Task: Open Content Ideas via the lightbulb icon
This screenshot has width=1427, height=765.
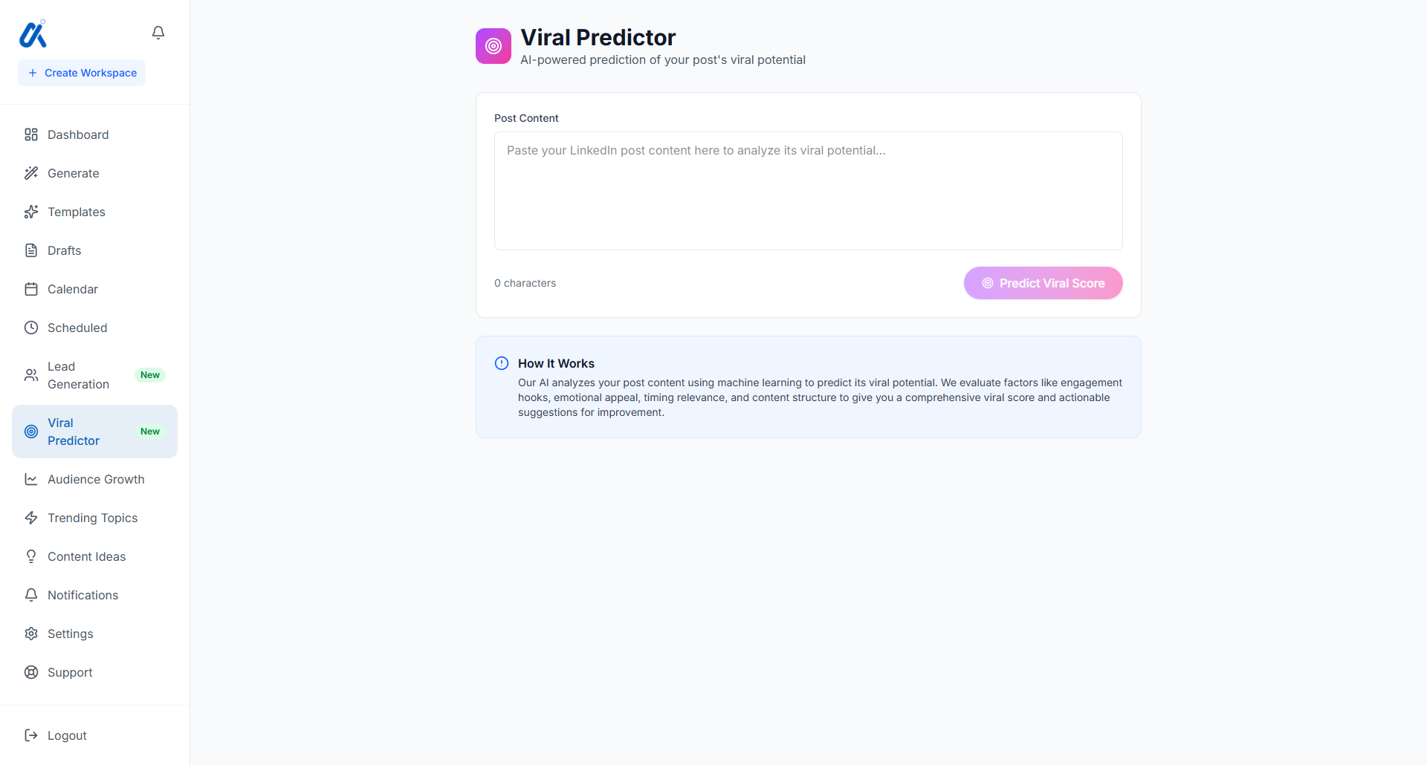Action: coord(30,556)
